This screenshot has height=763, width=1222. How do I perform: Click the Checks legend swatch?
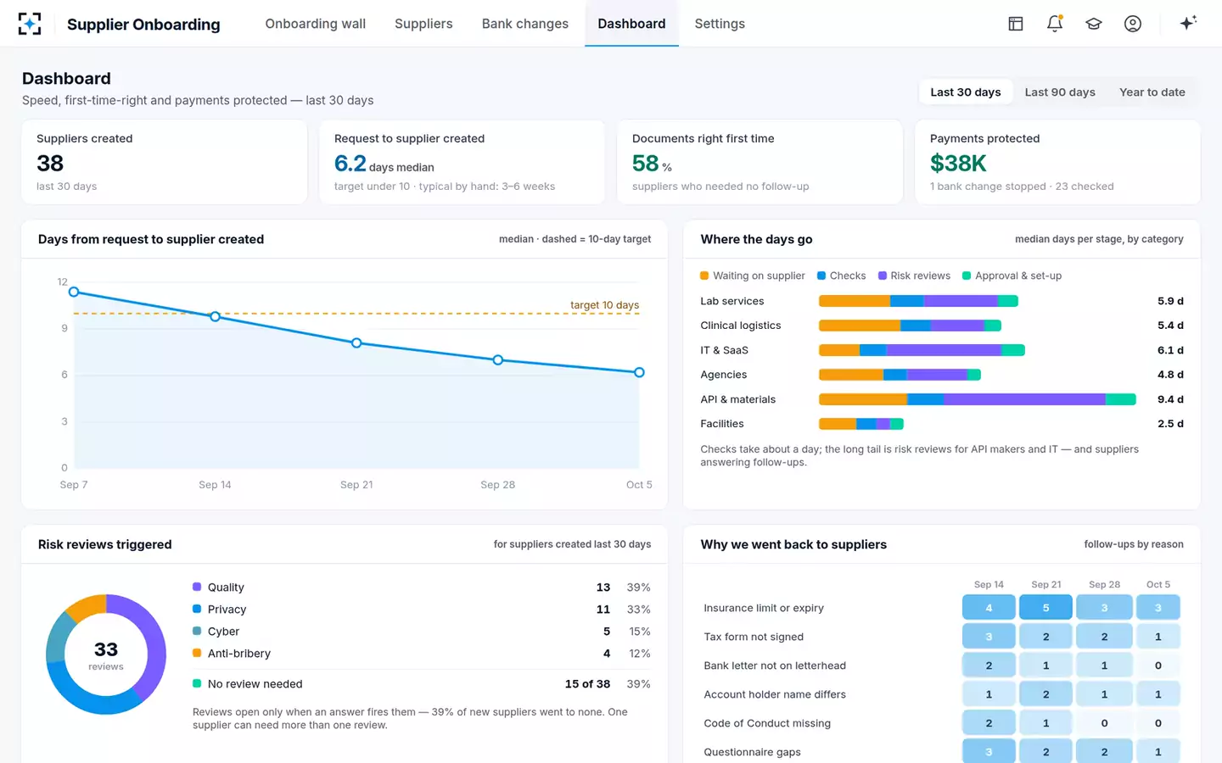821,276
